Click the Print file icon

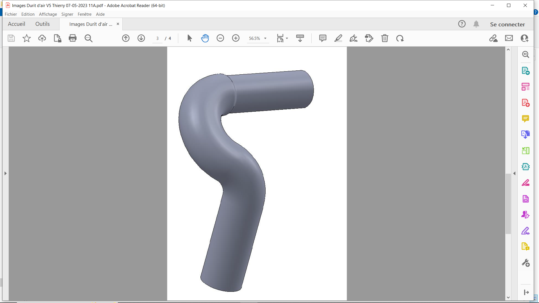pyautogui.click(x=73, y=38)
